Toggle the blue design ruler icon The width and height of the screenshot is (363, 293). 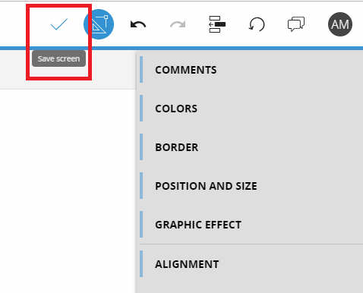(99, 24)
